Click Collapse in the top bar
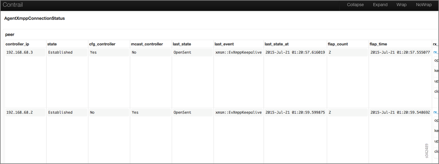This screenshot has width=439, height=164. pyautogui.click(x=355, y=5)
